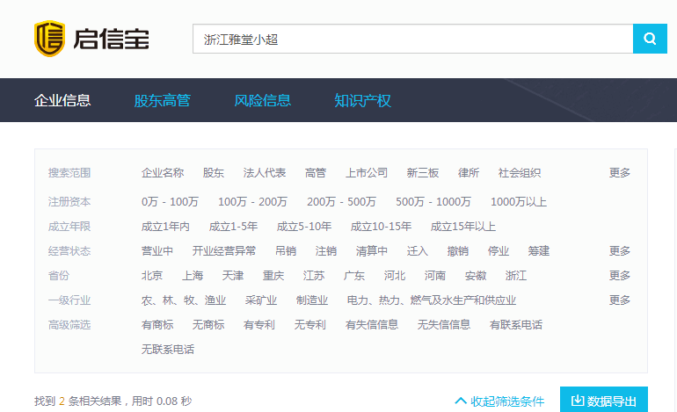This screenshot has height=412, width=677.
Task: Collapse filters via 收起筛选条件
Action: [499, 401]
